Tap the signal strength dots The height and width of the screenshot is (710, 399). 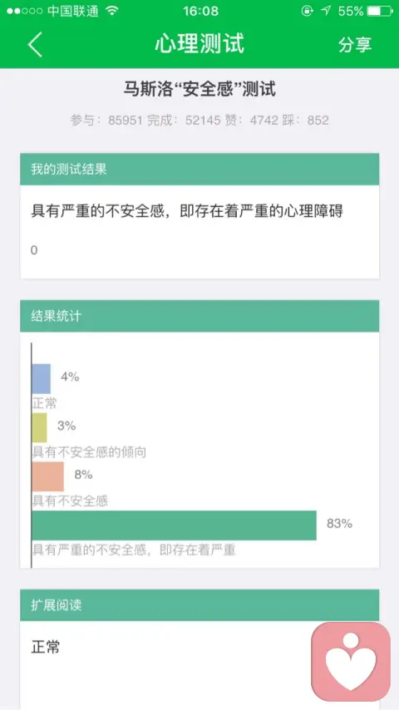24,11
